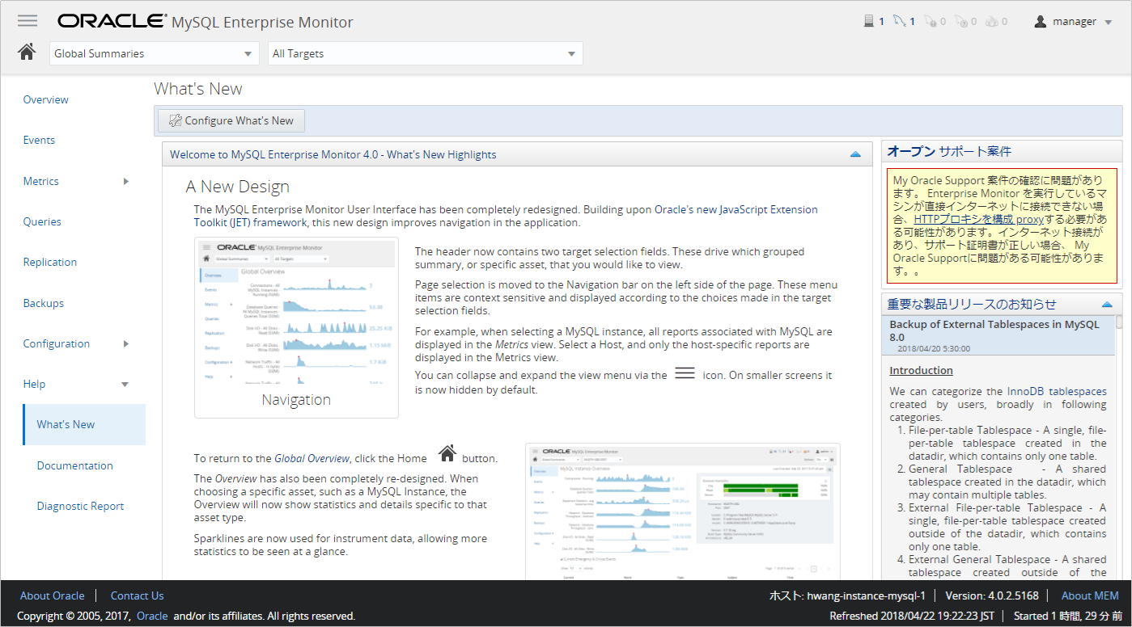
Task: Toggle the navigation menu with the hamburger icon
Action: coord(28,21)
